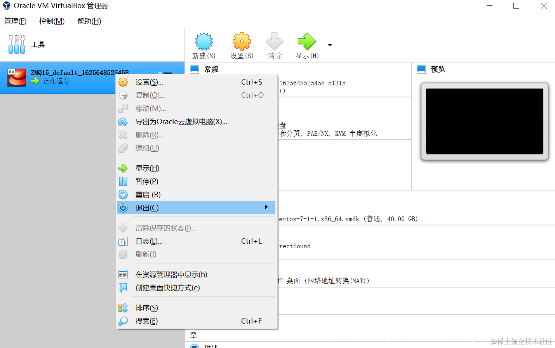Viewport: 555px width, 348px height.
Task: Choose 搜索(E) in context menu
Action: [x=196, y=321]
